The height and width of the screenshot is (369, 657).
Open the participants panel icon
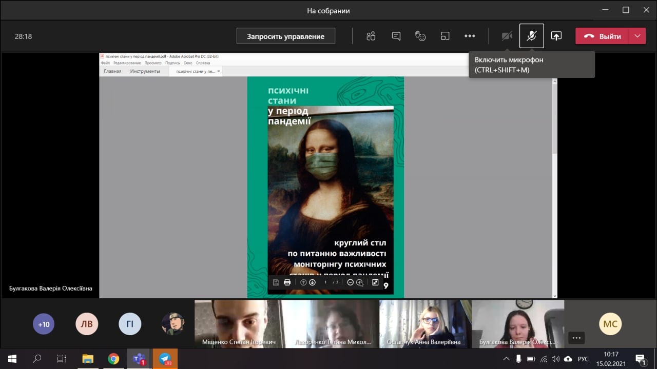tap(371, 36)
